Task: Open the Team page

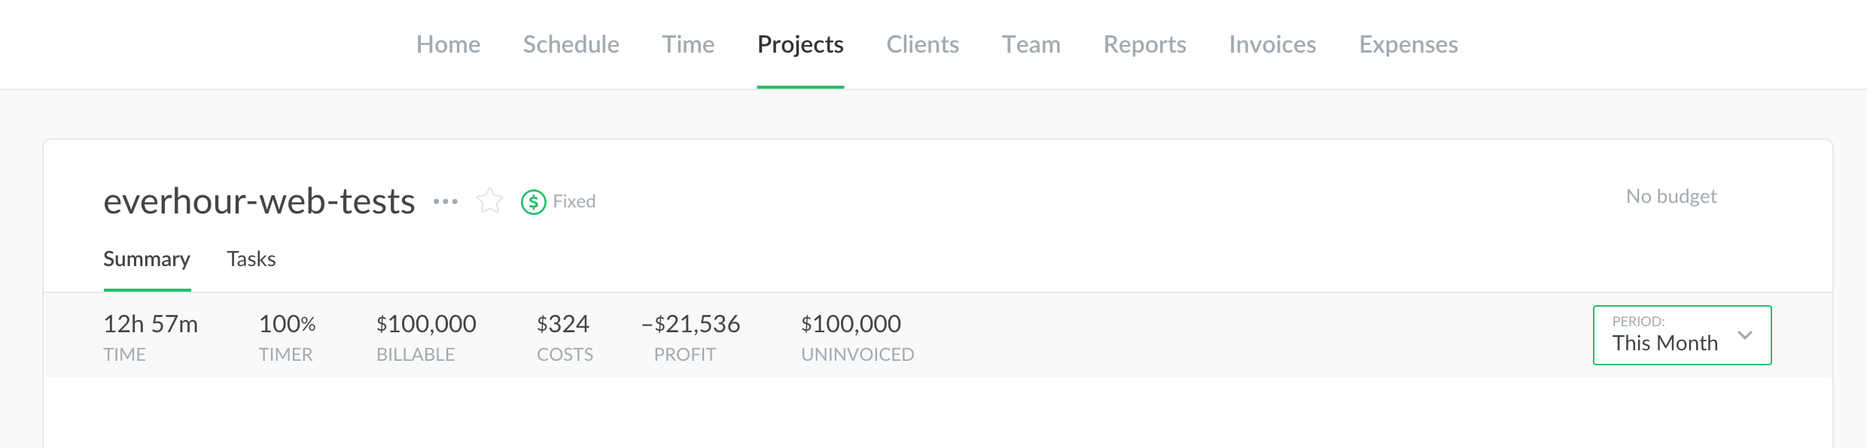Action: 1031,44
